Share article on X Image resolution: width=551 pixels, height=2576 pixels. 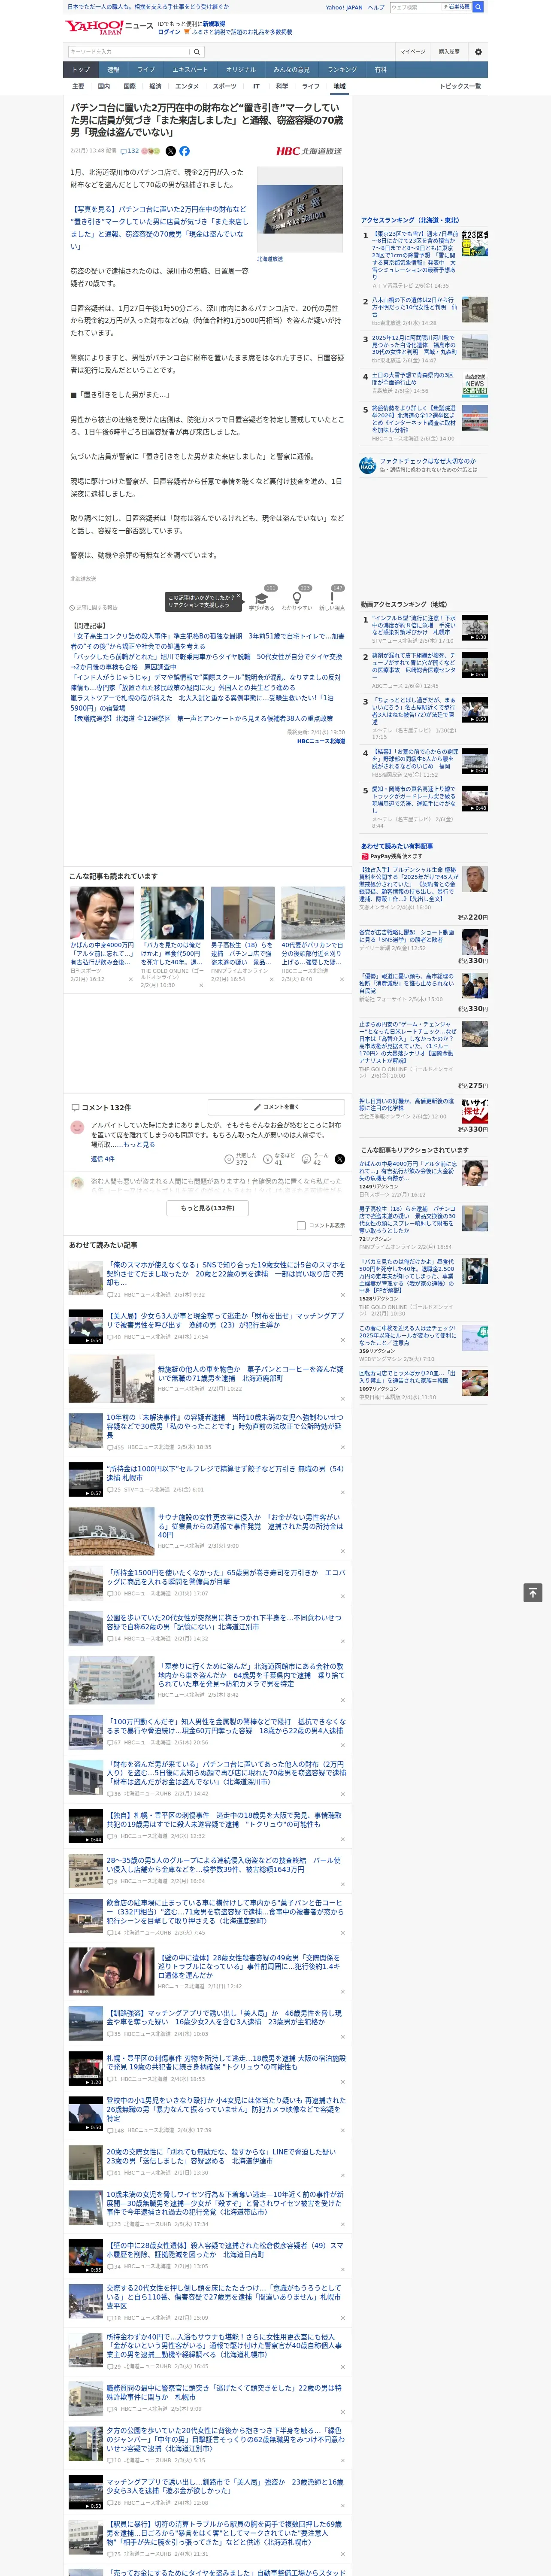170,151
